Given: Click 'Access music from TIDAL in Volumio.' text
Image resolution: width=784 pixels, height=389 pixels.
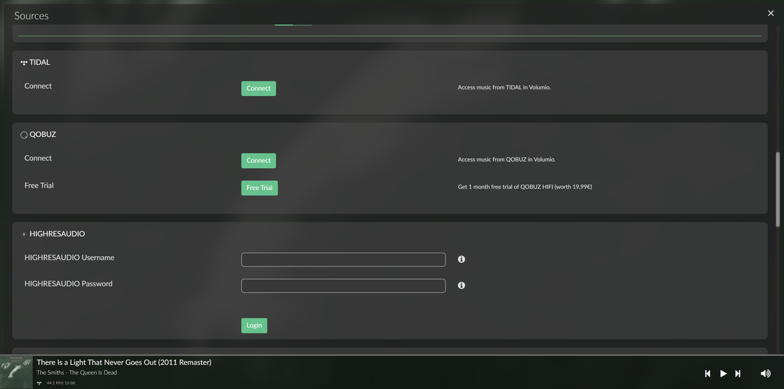Looking at the screenshot, I should pyautogui.click(x=504, y=88).
